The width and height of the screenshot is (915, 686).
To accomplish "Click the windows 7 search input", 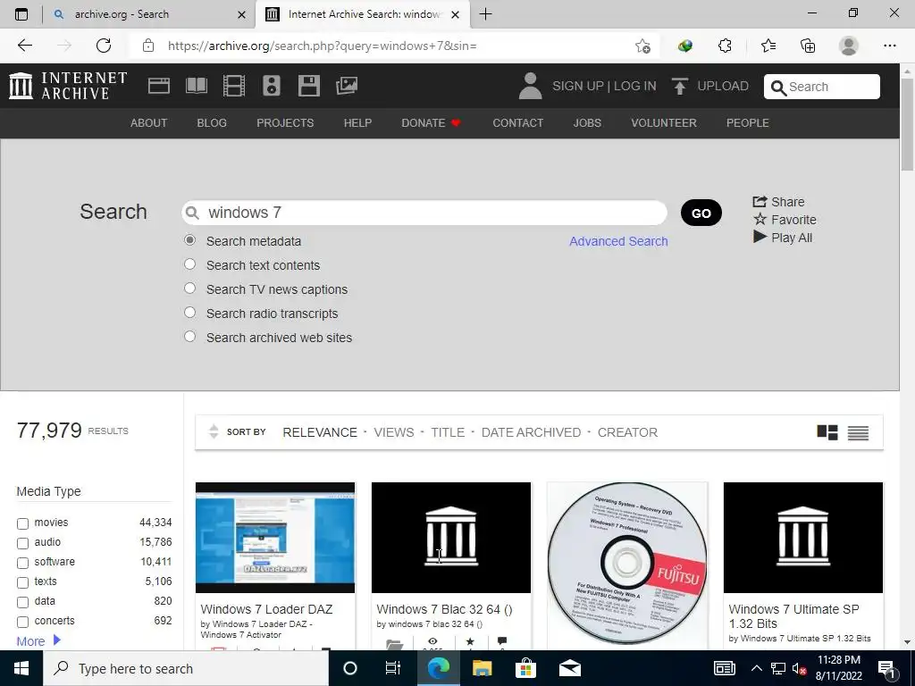I will (424, 213).
